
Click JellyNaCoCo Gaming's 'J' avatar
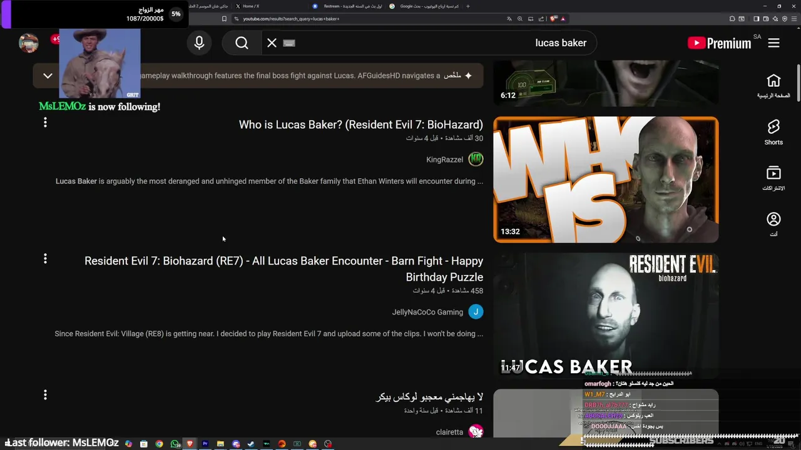pyautogui.click(x=476, y=312)
